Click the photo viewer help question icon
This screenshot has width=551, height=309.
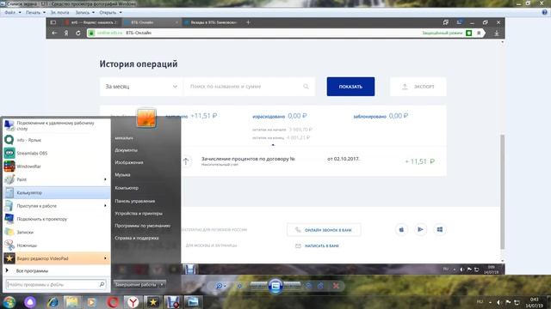coord(544,12)
